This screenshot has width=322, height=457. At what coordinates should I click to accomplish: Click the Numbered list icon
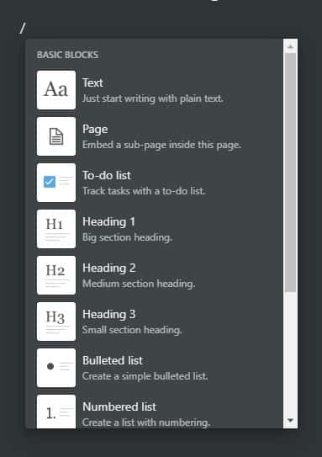pos(56,412)
